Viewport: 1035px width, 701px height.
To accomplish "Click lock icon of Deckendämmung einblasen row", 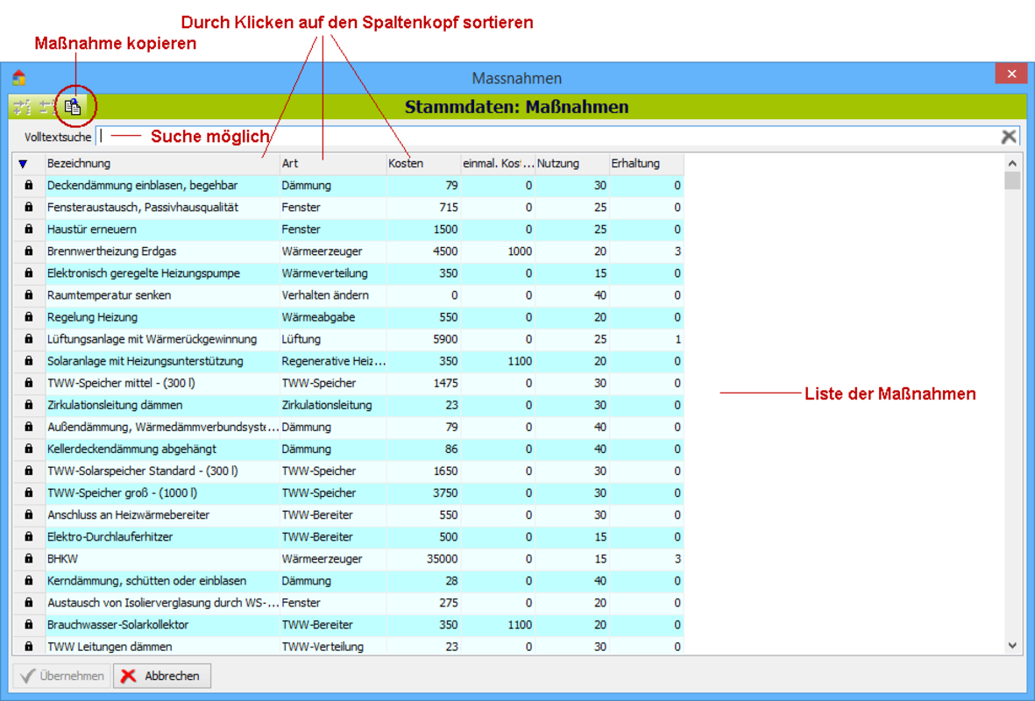I will [28, 186].
